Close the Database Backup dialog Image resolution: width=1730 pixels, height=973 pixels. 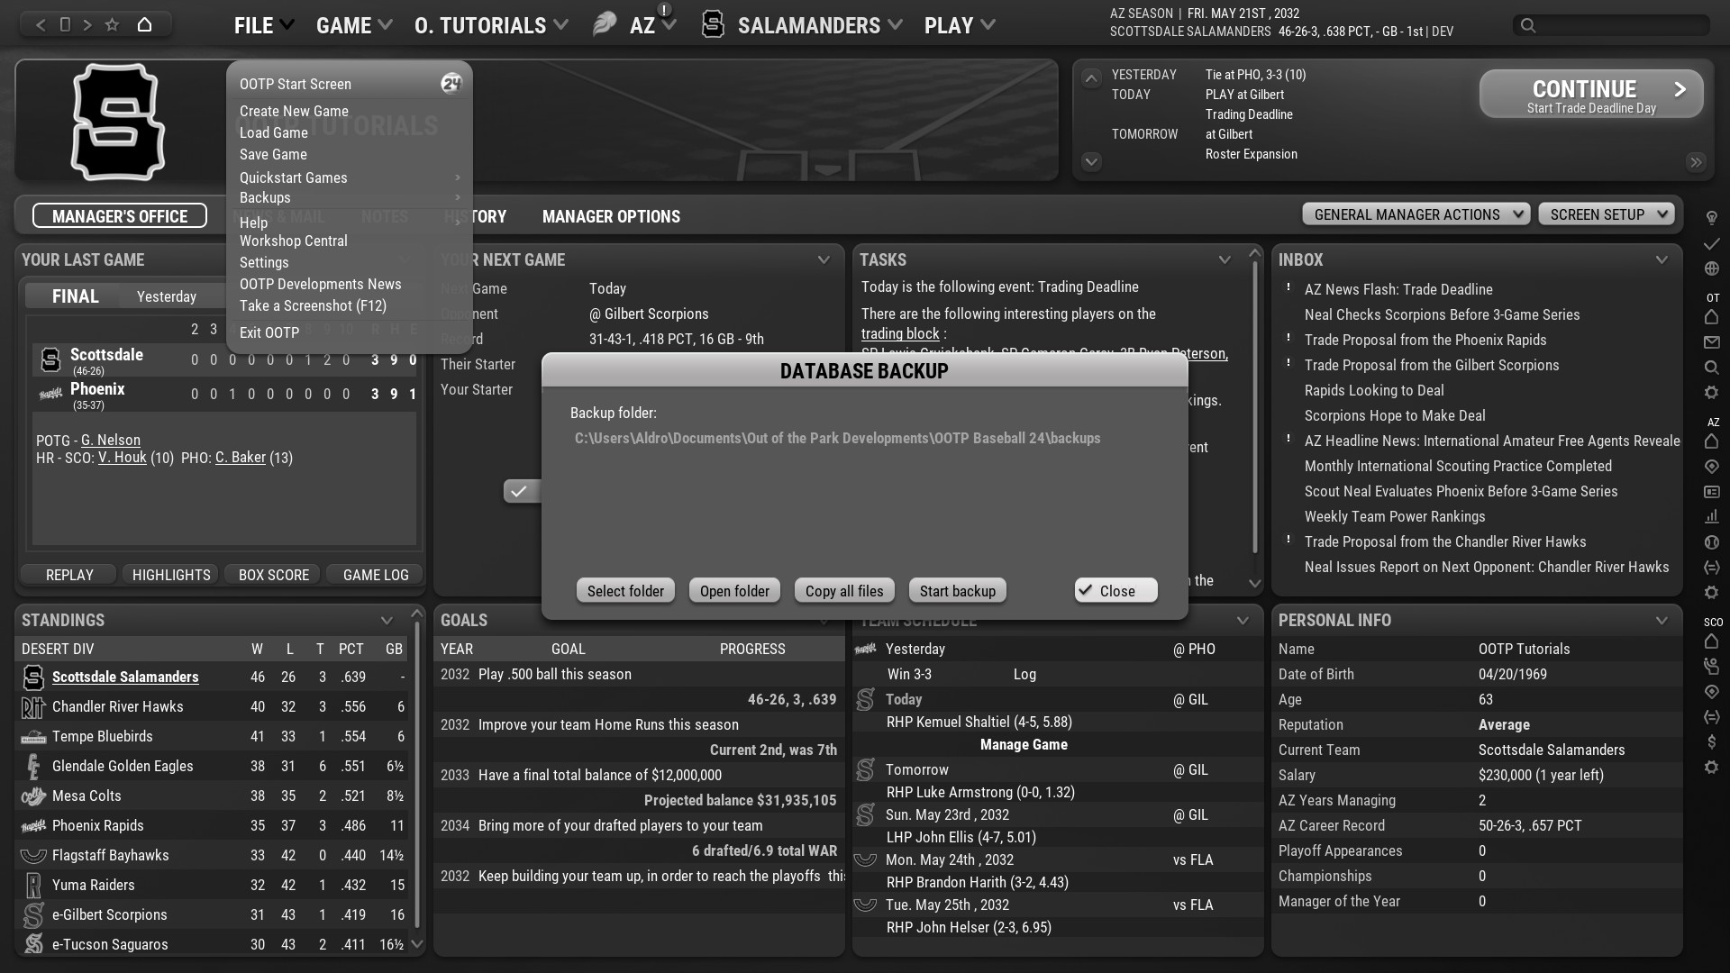(x=1116, y=591)
